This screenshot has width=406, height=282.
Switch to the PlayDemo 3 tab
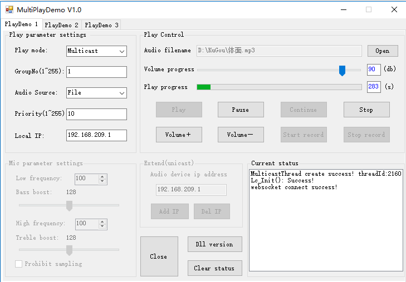tap(101, 25)
